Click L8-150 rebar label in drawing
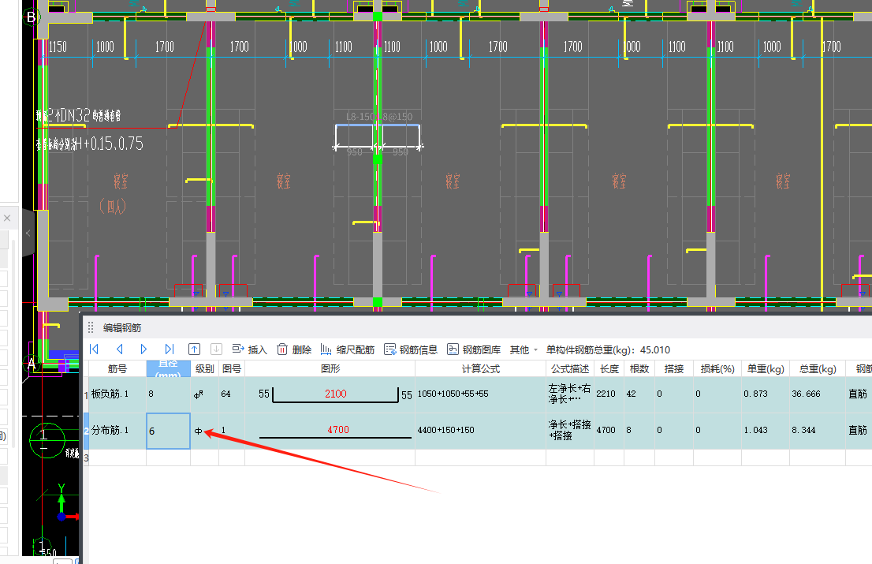The image size is (872, 564). point(360,117)
